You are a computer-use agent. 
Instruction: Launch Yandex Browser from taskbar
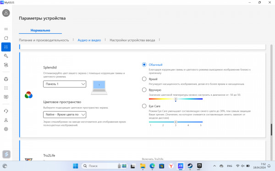(x=171, y=166)
